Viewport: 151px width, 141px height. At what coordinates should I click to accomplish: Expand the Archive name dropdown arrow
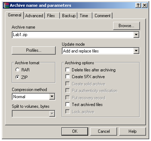[x=136, y=35]
